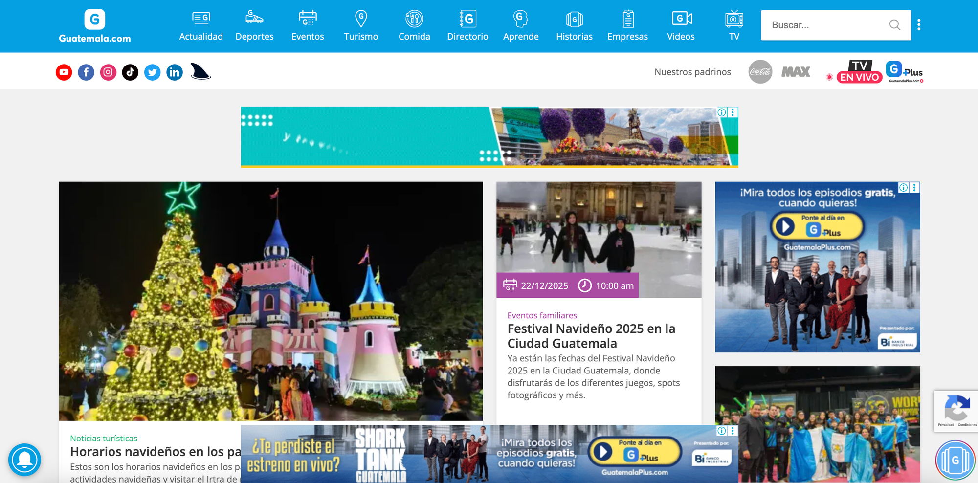Open the Facebook social icon

click(x=86, y=72)
